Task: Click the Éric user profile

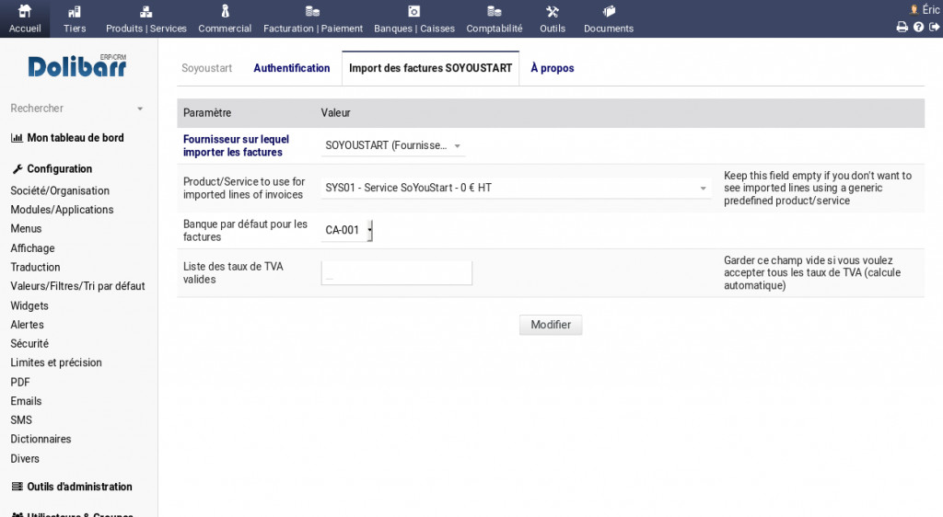Action: [x=925, y=9]
